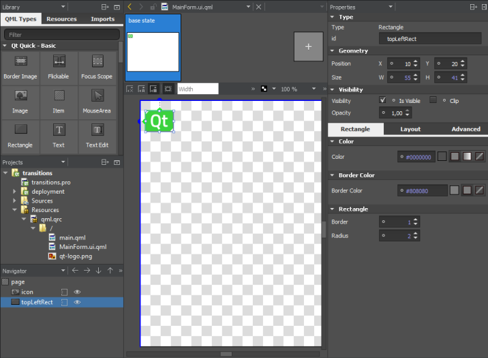Switch to the Imports tab
The height and width of the screenshot is (358, 488).
(103, 19)
